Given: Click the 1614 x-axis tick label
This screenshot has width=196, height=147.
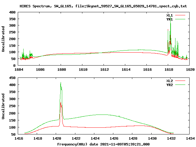Looking at the screenshot, I should [x=126, y=70].
